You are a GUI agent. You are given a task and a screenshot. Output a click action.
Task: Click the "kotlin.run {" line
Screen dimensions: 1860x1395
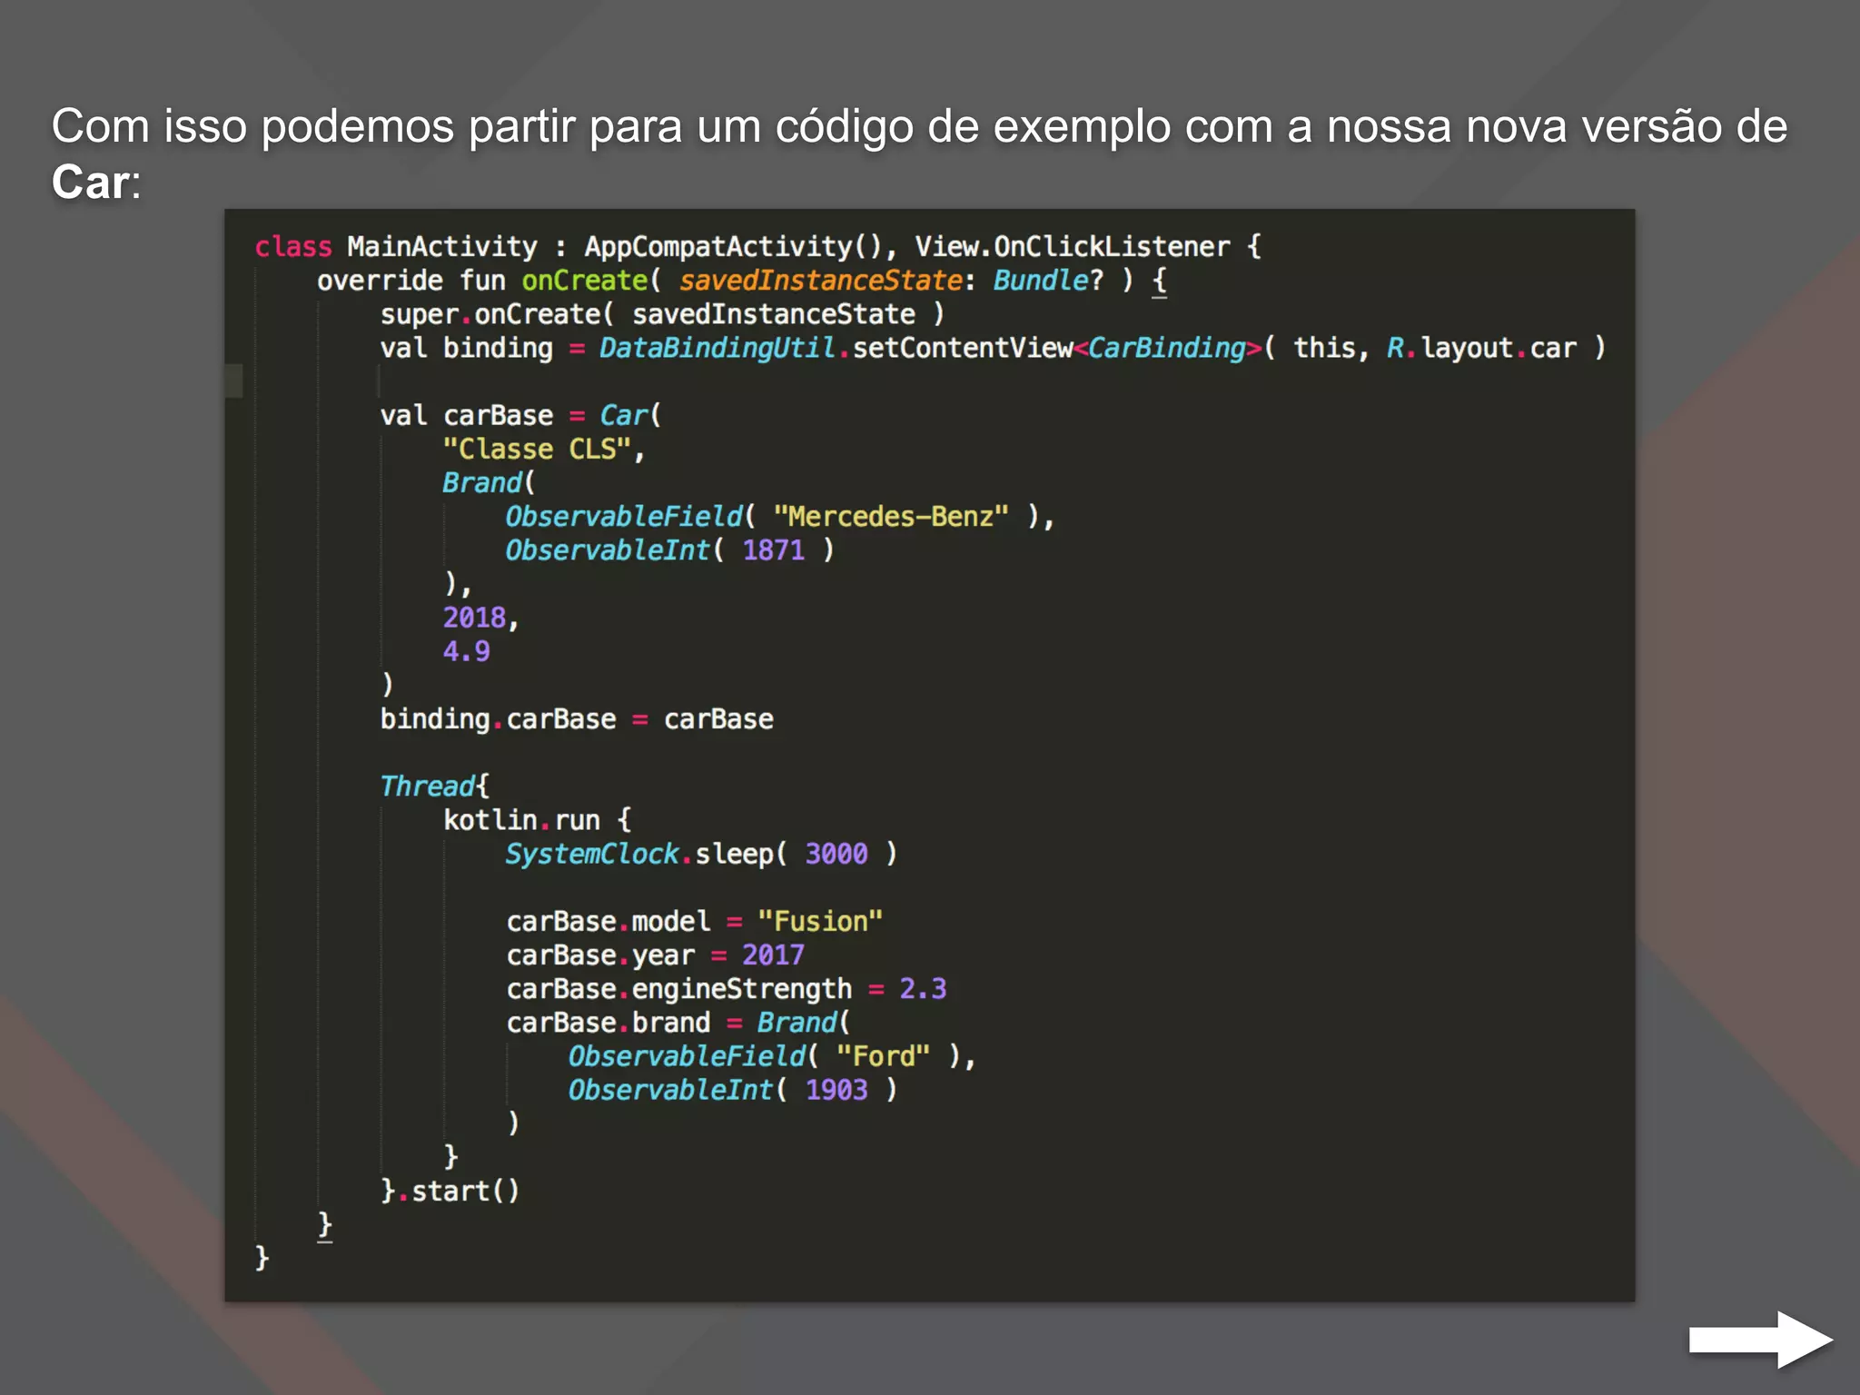(537, 820)
